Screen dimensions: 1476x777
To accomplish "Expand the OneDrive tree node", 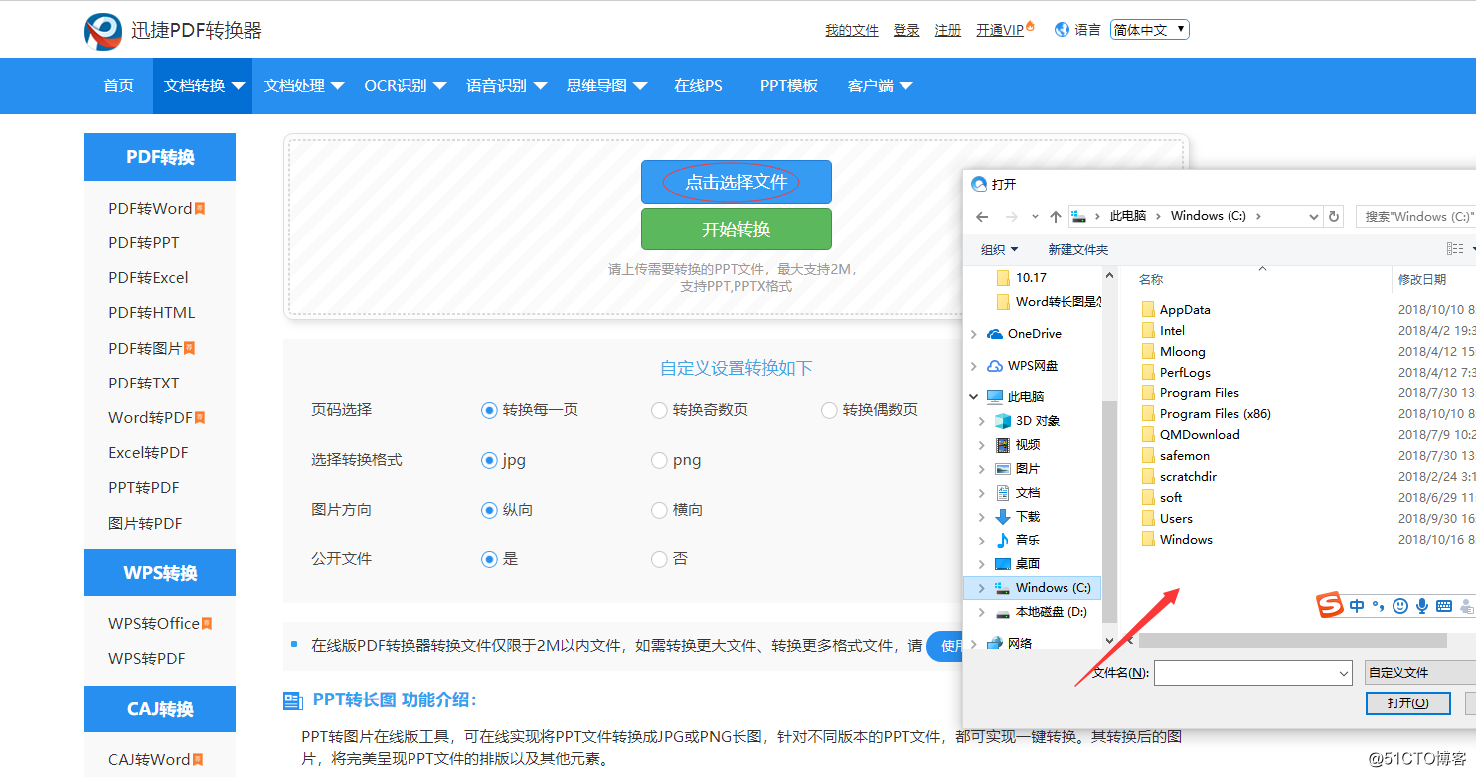I will (974, 334).
